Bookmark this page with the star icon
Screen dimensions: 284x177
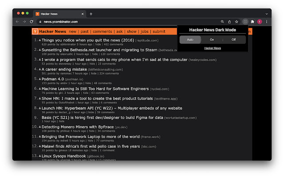pos(237,22)
